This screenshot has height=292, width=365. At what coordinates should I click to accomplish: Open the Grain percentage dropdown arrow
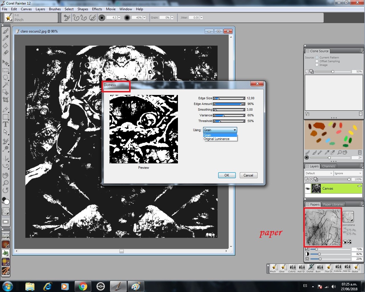click(172, 18)
